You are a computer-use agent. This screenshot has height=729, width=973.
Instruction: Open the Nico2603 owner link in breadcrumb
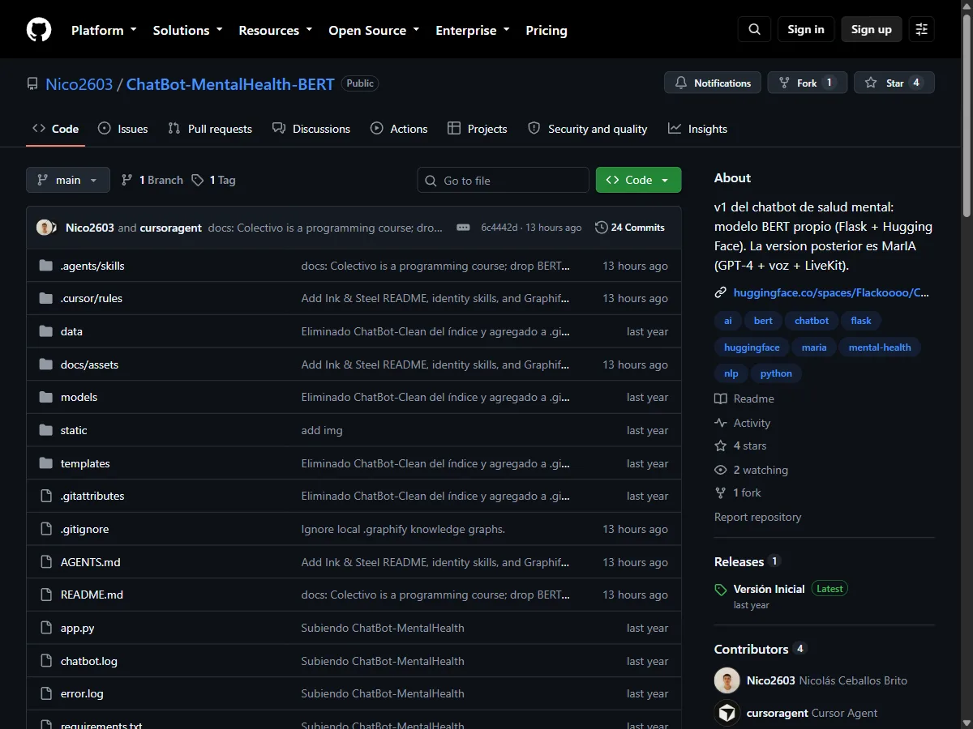[79, 83]
